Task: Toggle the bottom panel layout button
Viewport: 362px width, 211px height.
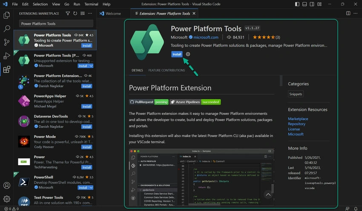Action: click(x=305, y=4)
